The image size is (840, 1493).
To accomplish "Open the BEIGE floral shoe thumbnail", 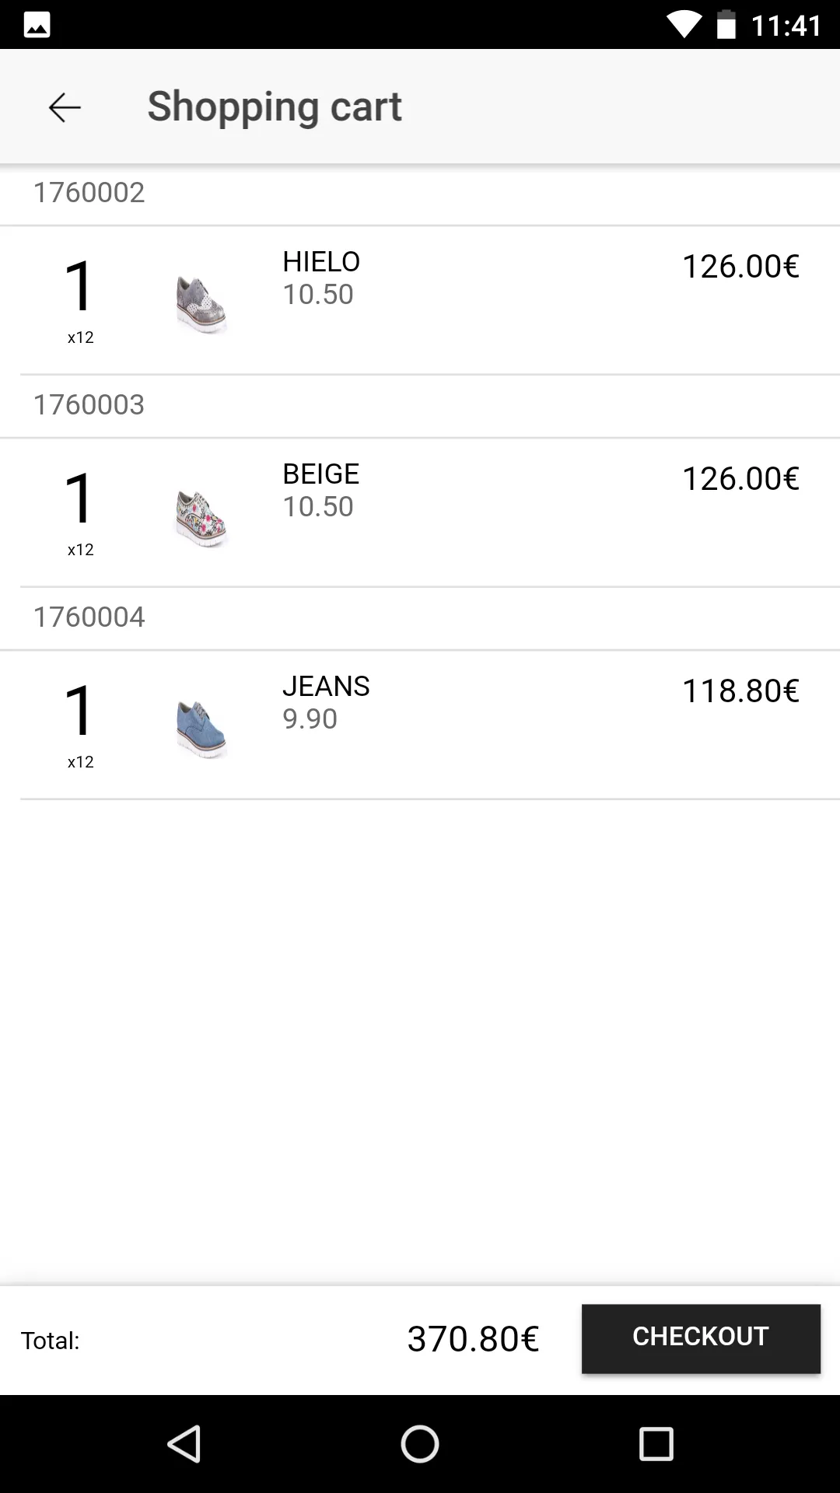I will [x=201, y=518].
